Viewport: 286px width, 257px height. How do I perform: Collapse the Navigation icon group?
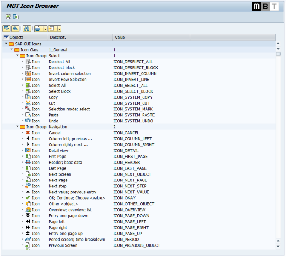pyautogui.click(x=17, y=127)
